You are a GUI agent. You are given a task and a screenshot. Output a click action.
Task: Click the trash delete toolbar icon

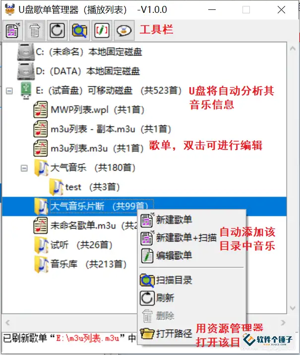tap(35, 30)
